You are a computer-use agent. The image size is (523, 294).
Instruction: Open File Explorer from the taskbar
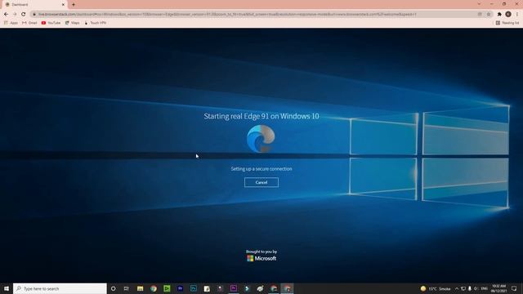tap(140, 288)
